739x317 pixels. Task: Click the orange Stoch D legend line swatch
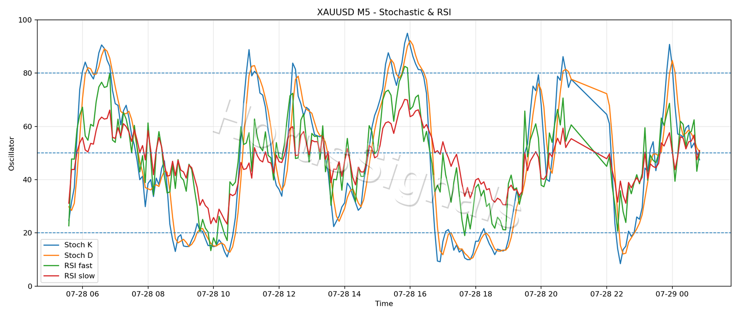click(x=52, y=256)
